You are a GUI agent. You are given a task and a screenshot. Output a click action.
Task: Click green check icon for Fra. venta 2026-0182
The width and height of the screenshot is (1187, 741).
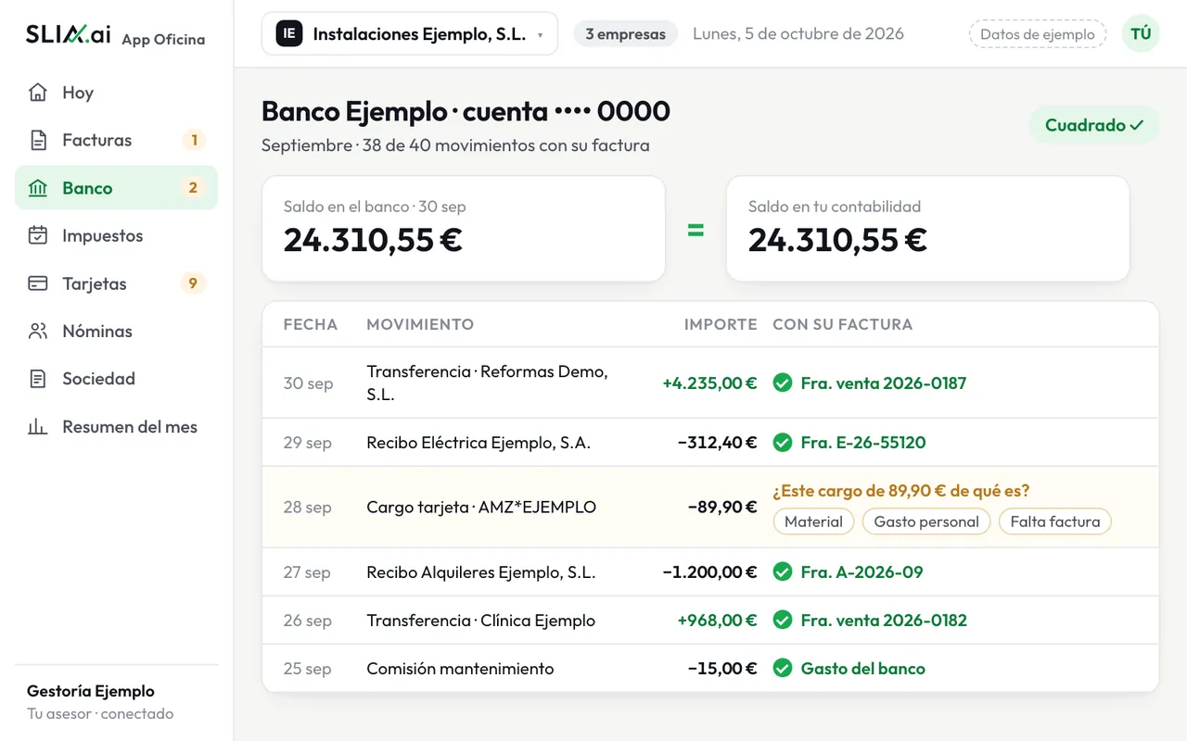point(783,620)
